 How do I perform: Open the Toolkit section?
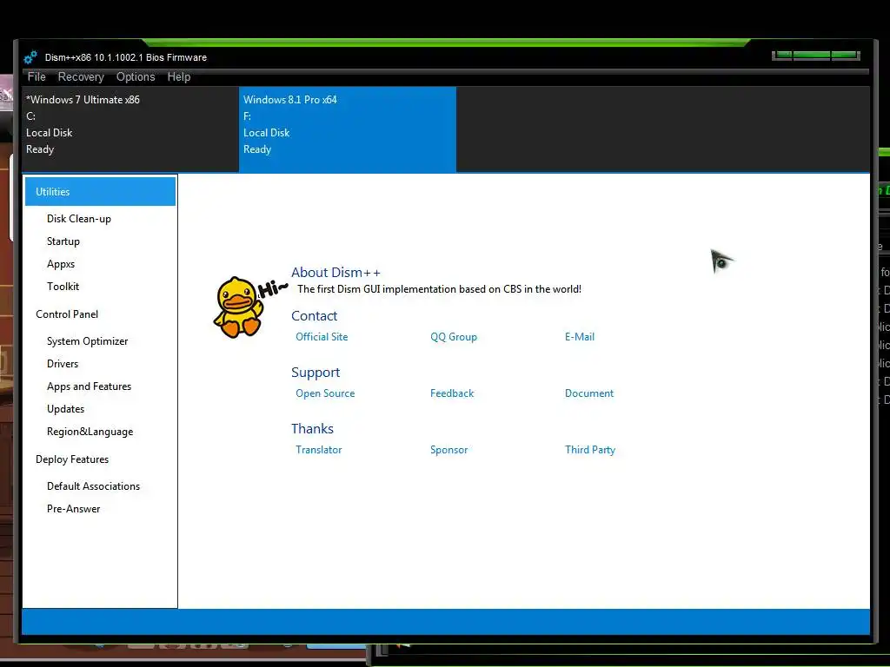pyautogui.click(x=63, y=287)
